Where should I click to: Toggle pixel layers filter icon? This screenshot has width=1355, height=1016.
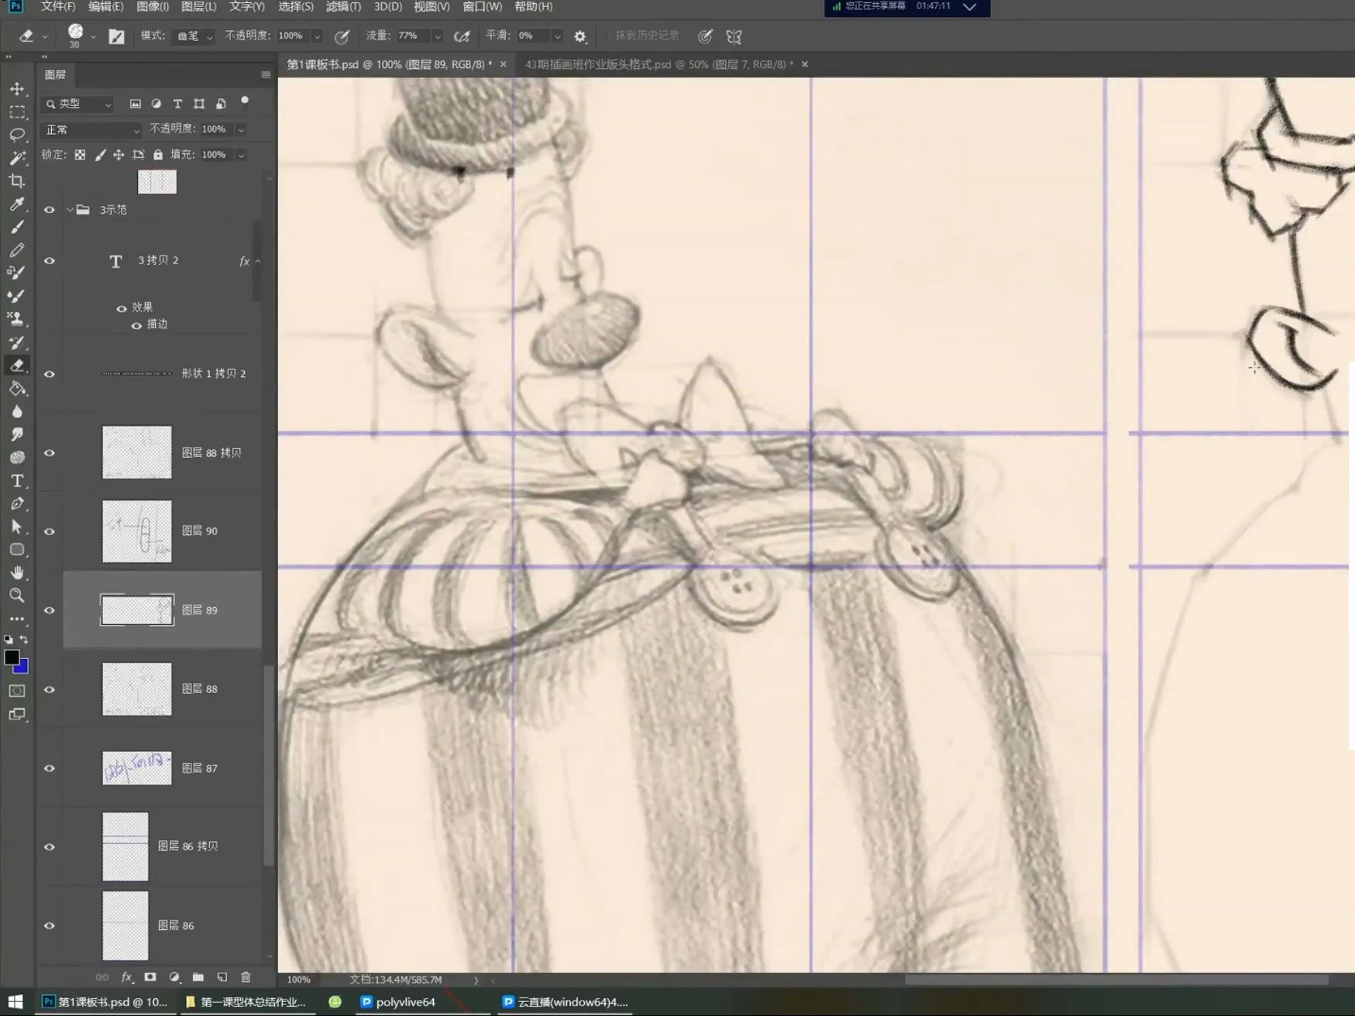[x=135, y=104]
